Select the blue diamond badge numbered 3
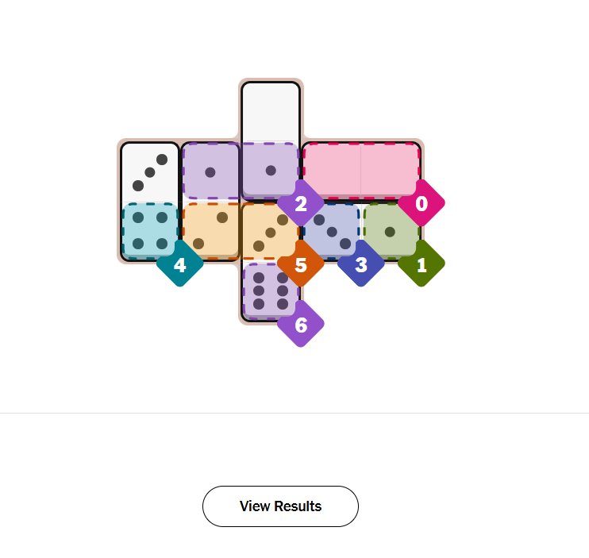Screen dimensions: 589x558 point(361,264)
